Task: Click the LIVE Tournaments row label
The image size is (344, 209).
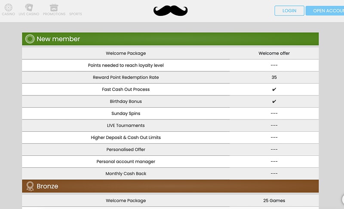Action: pos(126,126)
